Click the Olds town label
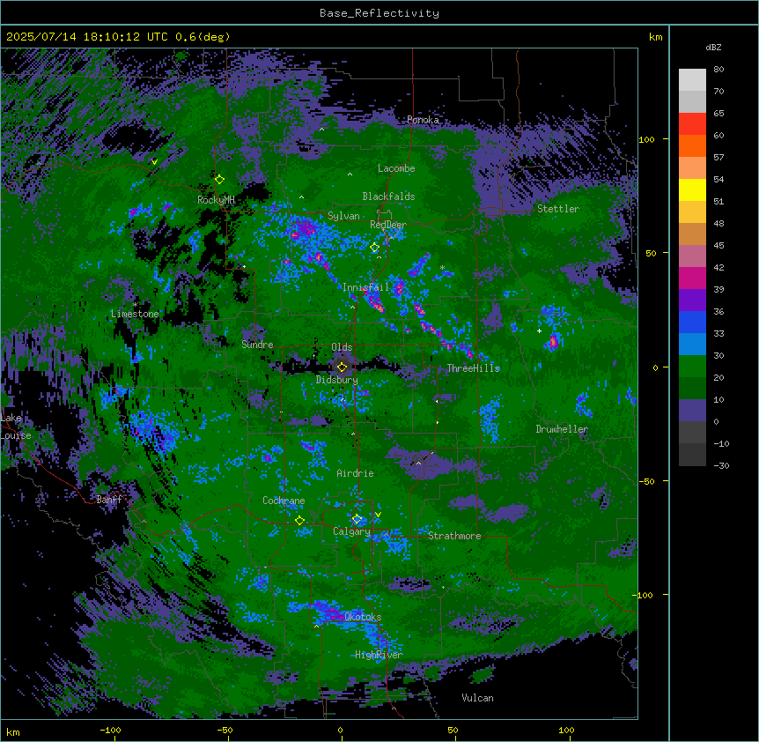759x742 pixels. [342, 347]
